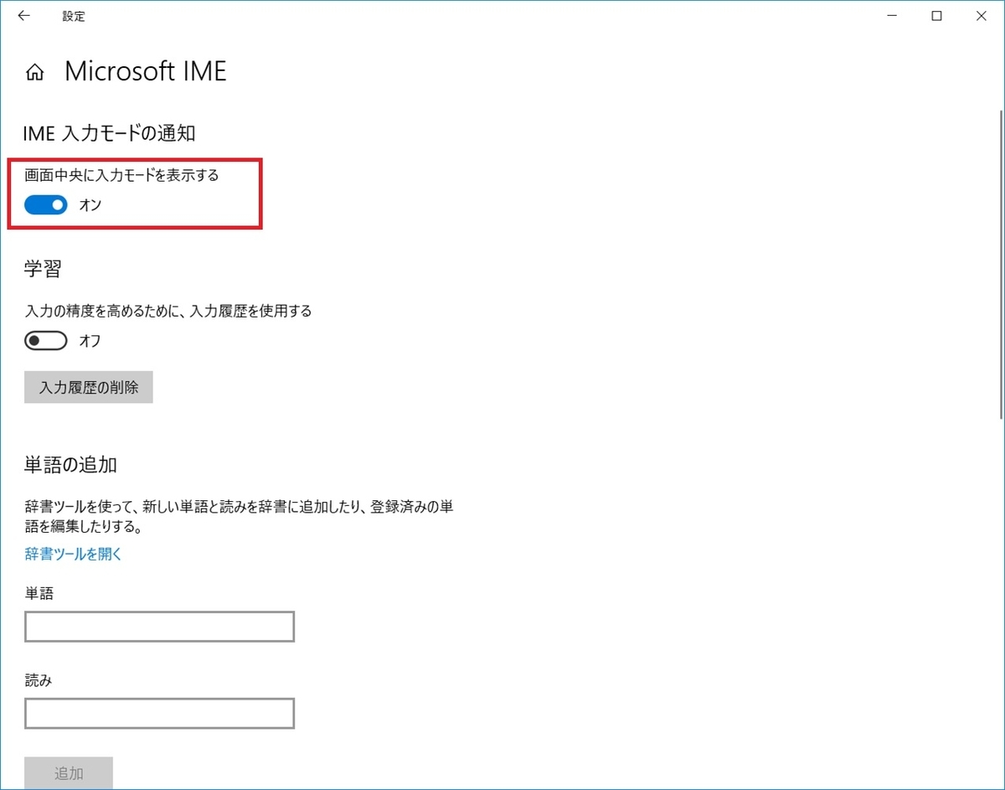Open the Home icon beside Microsoft IME
1005x790 pixels.
tap(34, 72)
